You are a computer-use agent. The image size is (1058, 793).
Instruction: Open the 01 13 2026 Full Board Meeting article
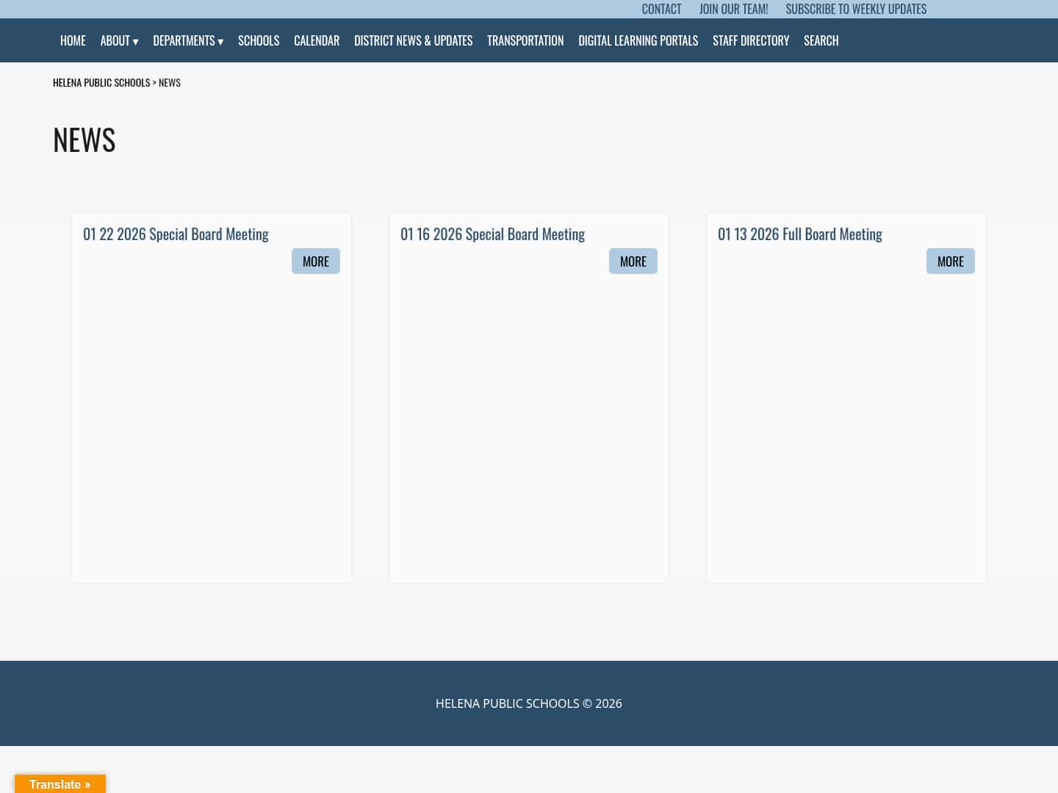click(800, 233)
